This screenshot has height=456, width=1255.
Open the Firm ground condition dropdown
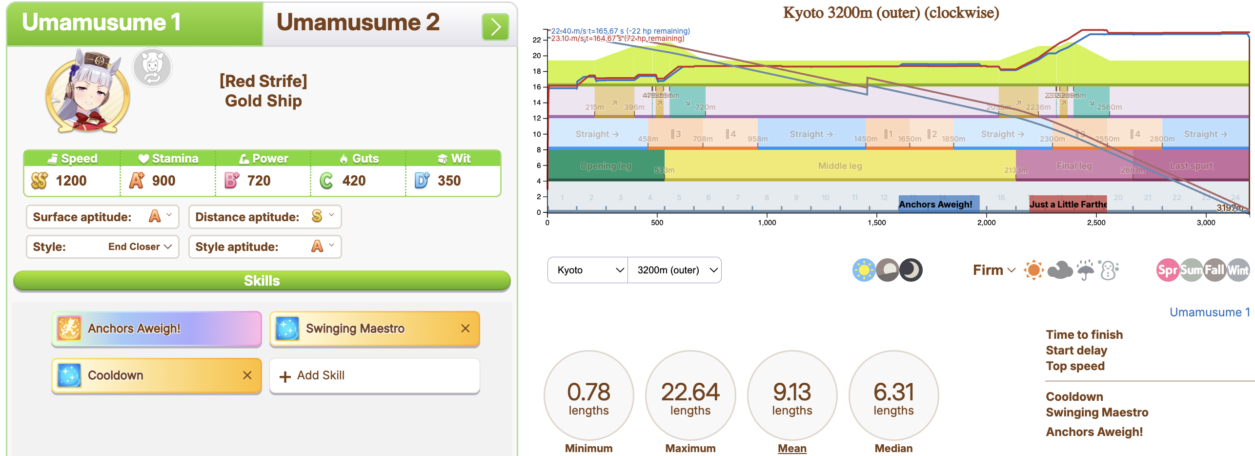click(994, 270)
